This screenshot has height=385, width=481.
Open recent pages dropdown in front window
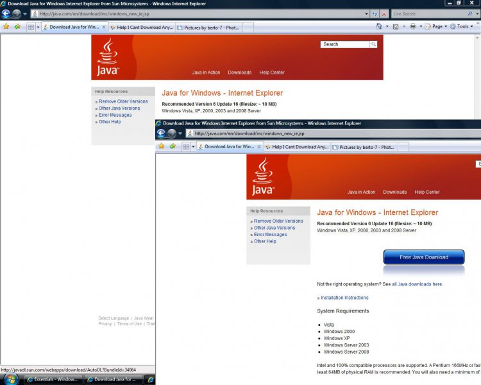click(180, 133)
